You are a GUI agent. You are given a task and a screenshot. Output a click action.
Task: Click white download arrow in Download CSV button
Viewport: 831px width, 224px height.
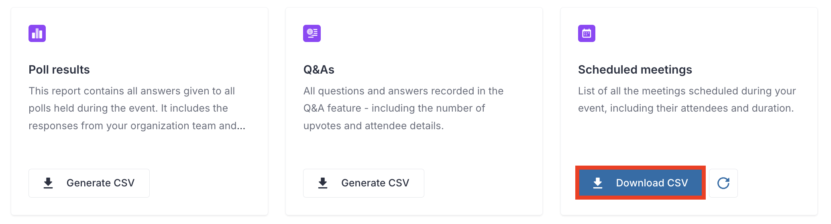coord(598,183)
